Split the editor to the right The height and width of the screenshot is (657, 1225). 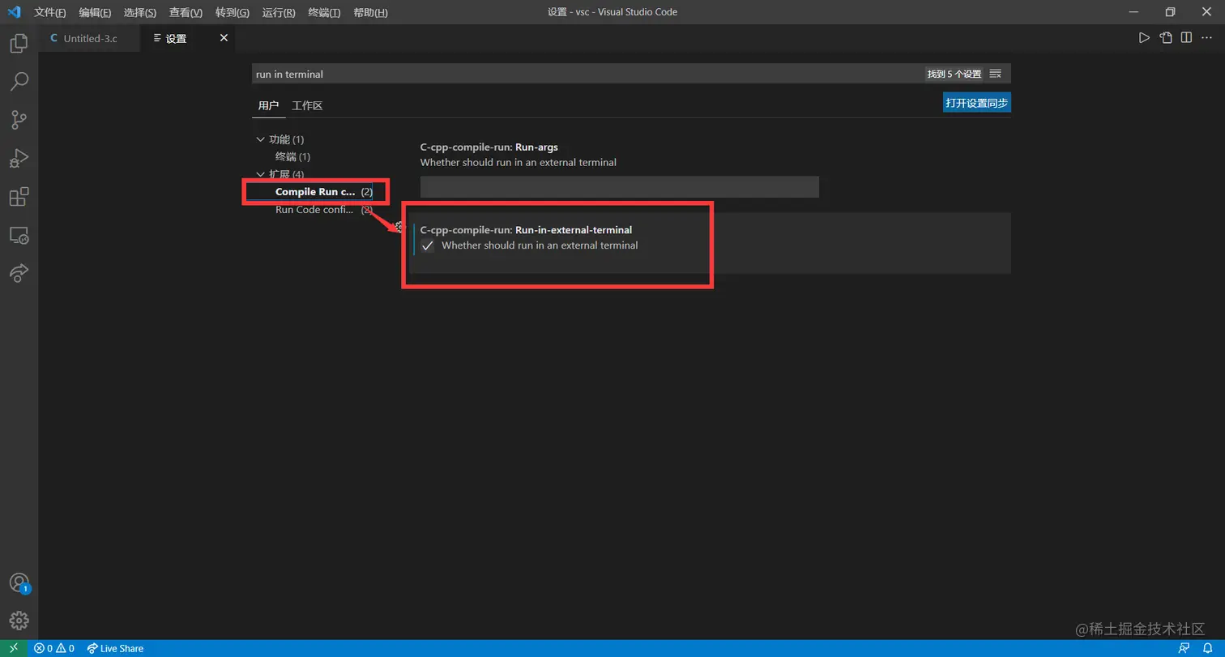pos(1186,37)
